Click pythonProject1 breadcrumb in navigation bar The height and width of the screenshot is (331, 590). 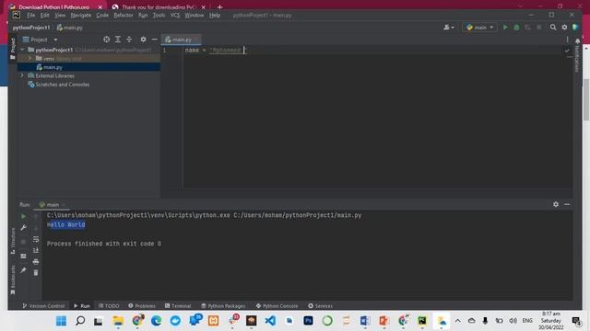click(31, 28)
